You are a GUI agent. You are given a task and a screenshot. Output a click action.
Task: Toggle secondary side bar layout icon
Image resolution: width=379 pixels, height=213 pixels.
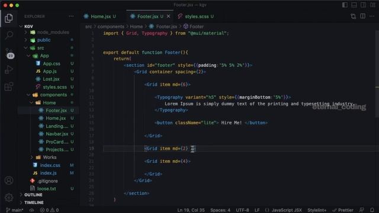(363, 5)
